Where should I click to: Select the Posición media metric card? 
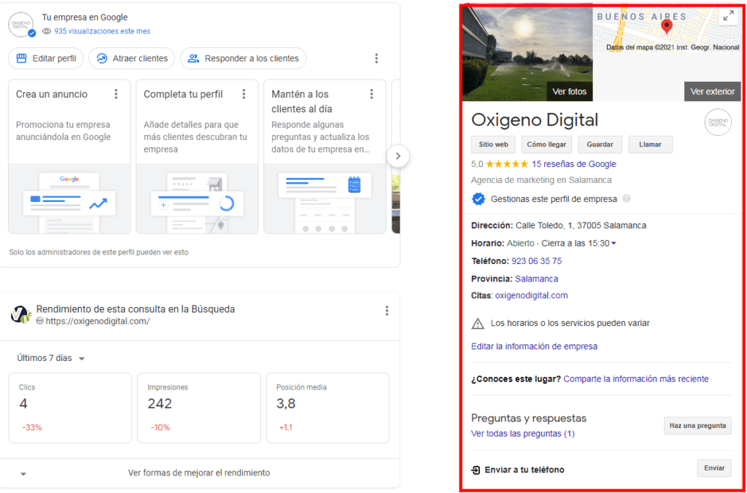point(328,408)
